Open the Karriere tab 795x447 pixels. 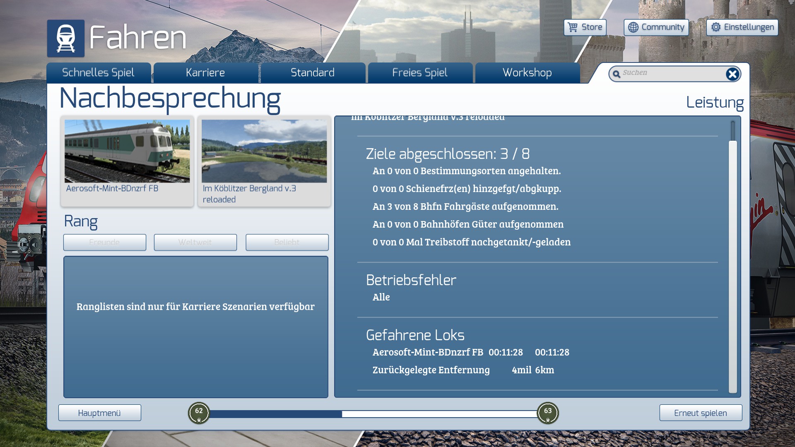coord(205,73)
